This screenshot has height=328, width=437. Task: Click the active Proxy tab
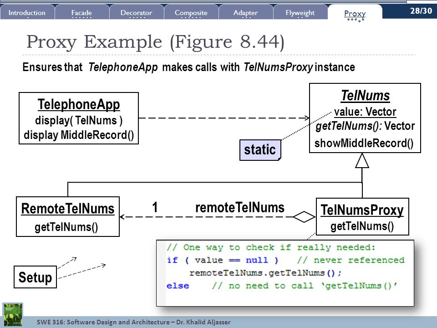355,13
